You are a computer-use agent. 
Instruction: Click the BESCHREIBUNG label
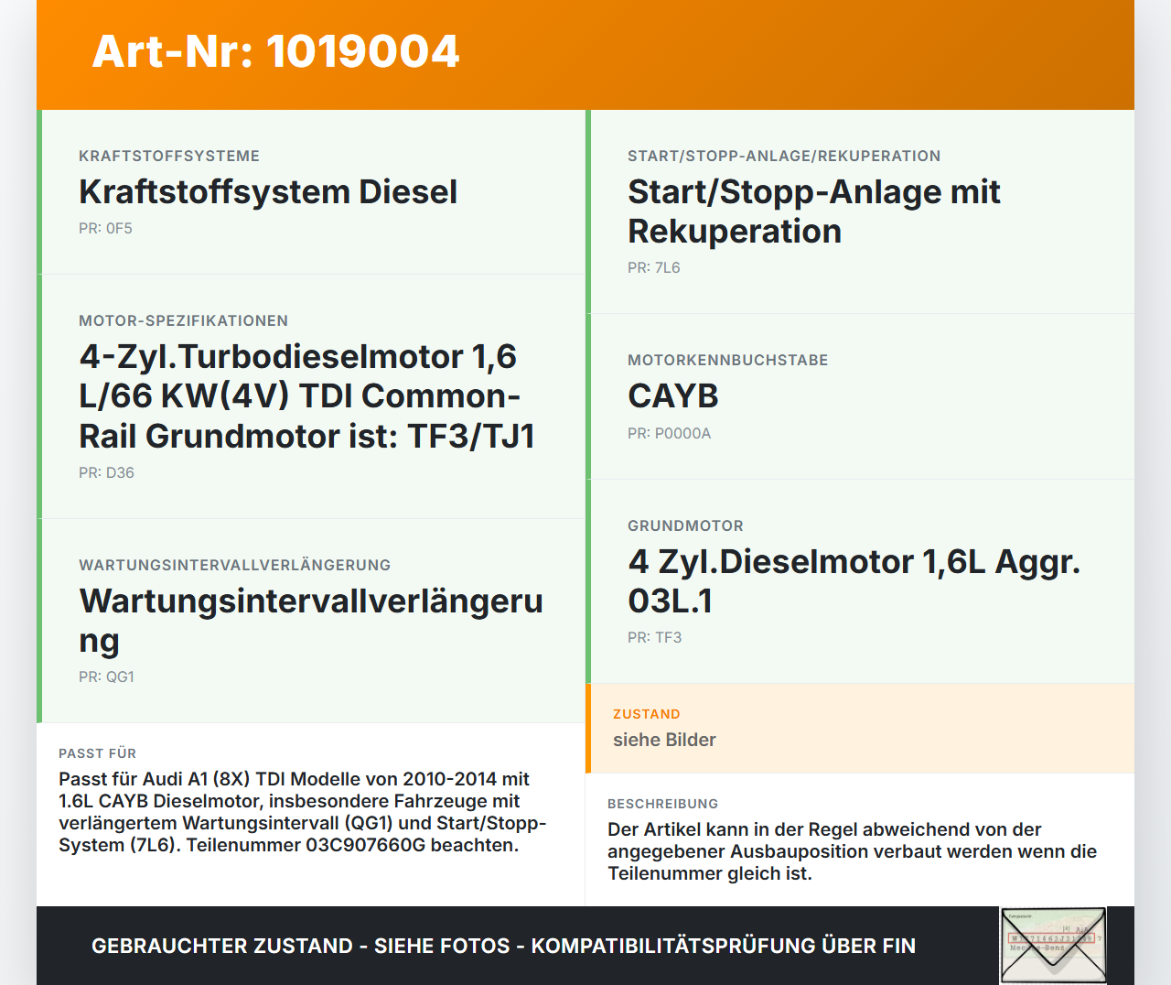click(x=662, y=804)
